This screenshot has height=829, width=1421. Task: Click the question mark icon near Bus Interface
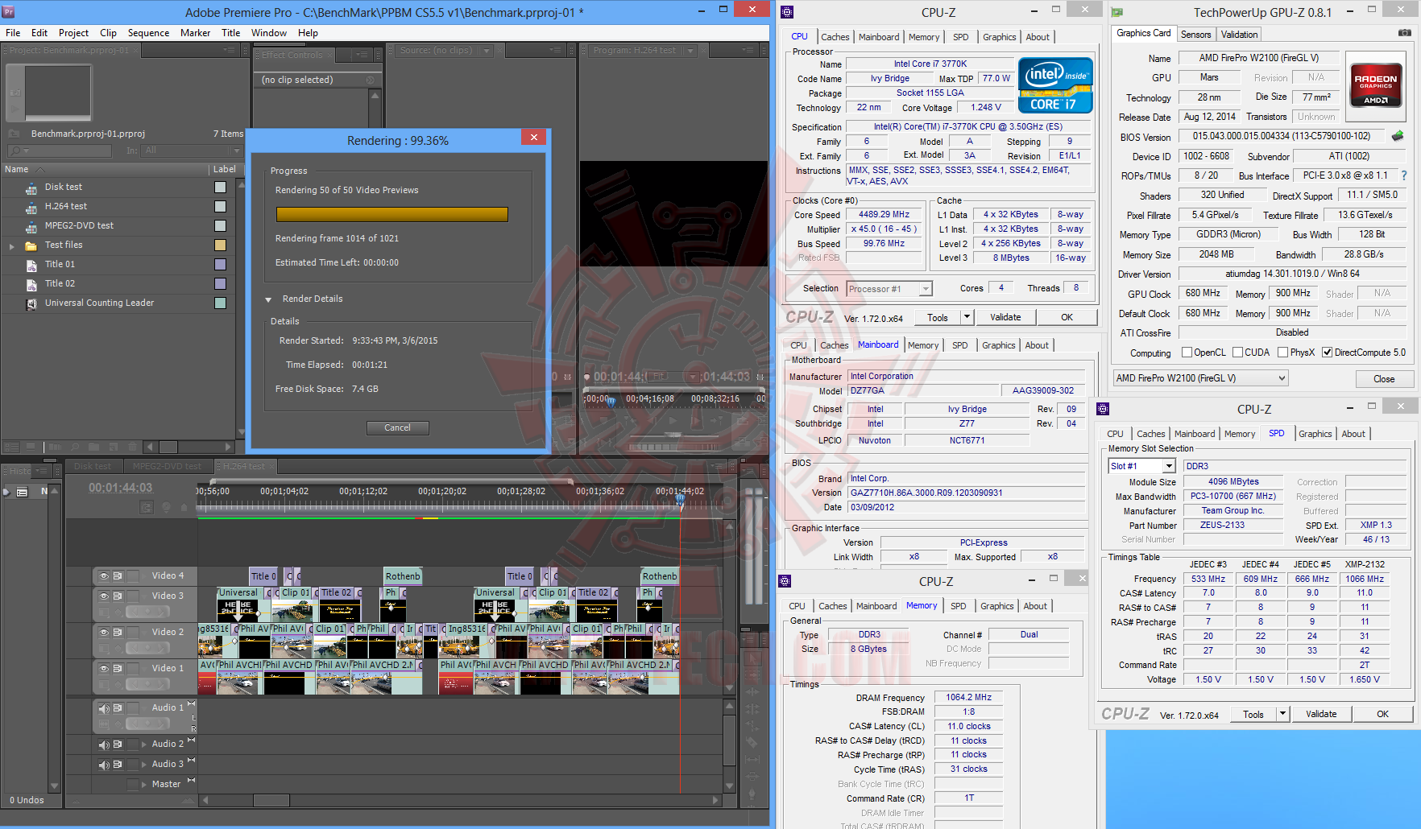click(x=1404, y=175)
